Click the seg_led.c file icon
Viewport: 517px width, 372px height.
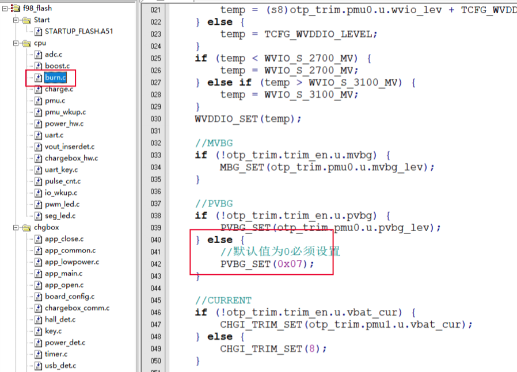[39, 216]
